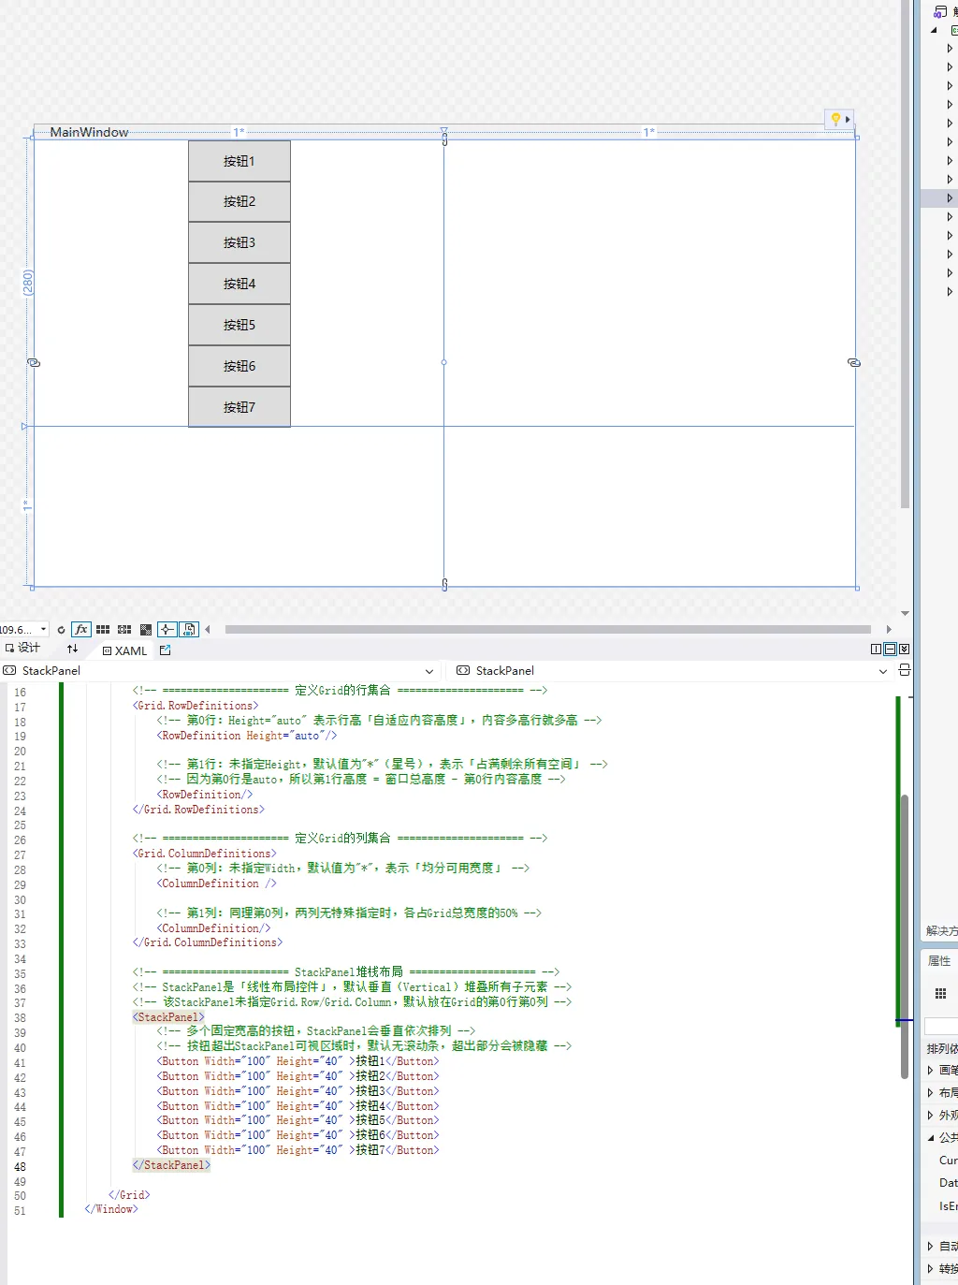Open the designer zoom level dropdown
This screenshot has width=958, height=1285.
click(43, 630)
